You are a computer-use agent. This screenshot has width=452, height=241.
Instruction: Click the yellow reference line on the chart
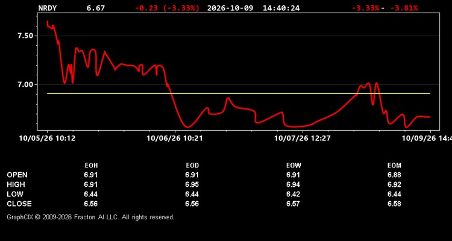[x=239, y=93]
